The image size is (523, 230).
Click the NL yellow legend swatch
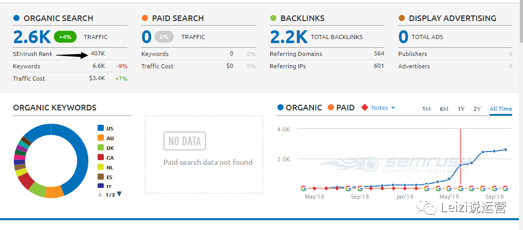pyautogui.click(x=100, y=167)
